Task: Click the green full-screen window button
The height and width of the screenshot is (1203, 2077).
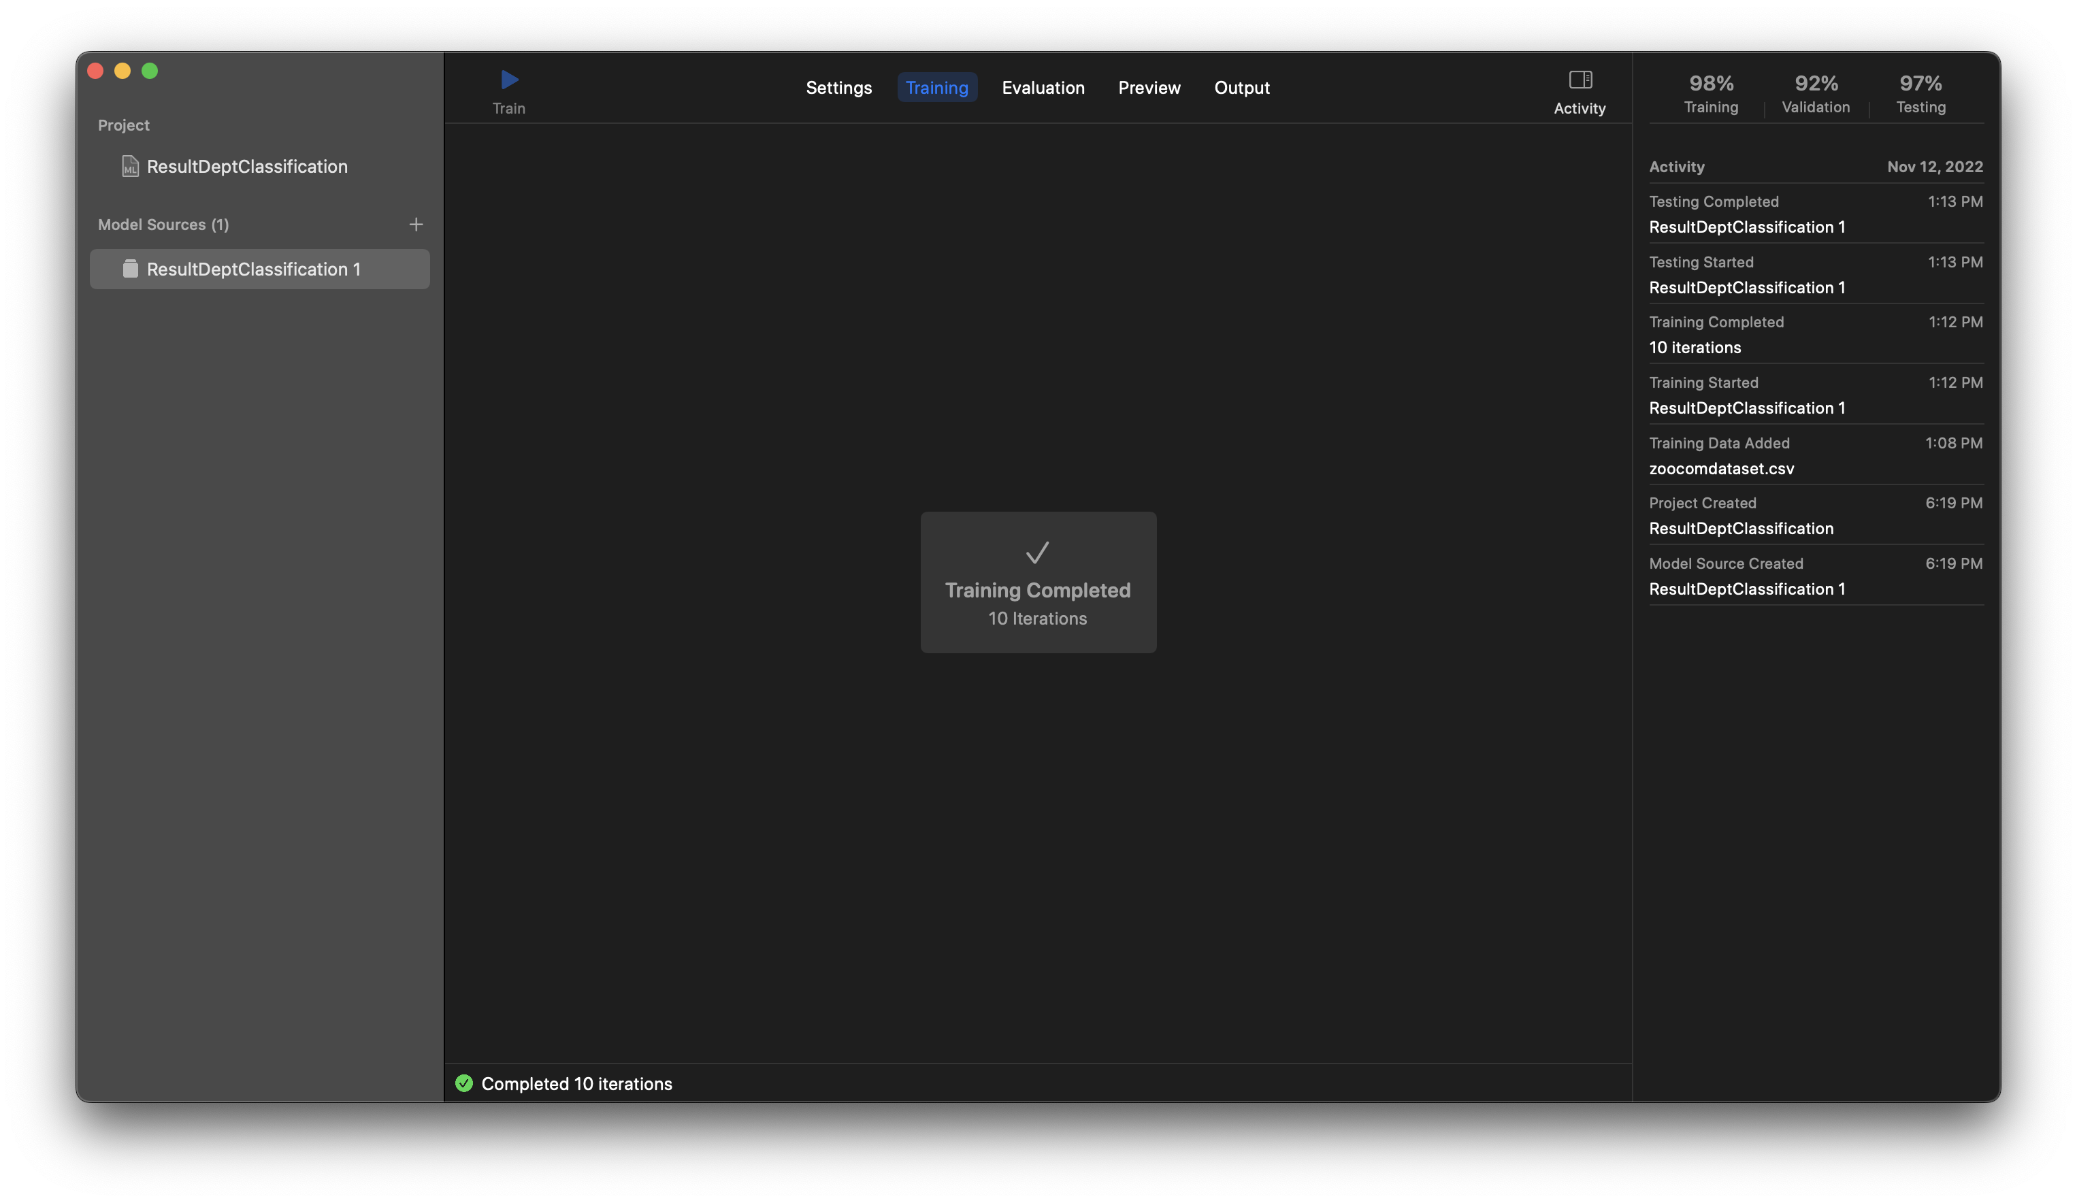Action: [x=150, y=71]
